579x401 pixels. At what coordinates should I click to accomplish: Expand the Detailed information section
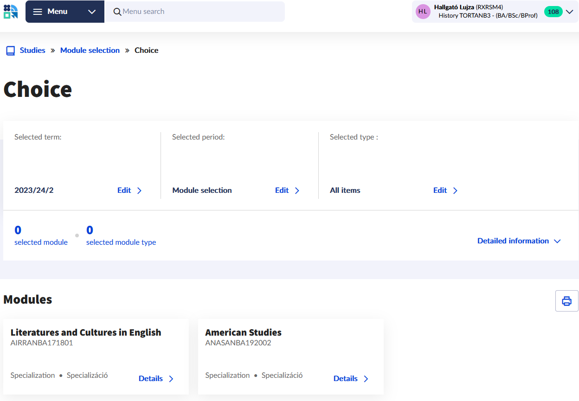[519, 241]
